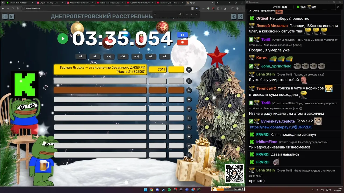
Task: Click plus icon on the brown highlighted row
Action: [189, 90]
